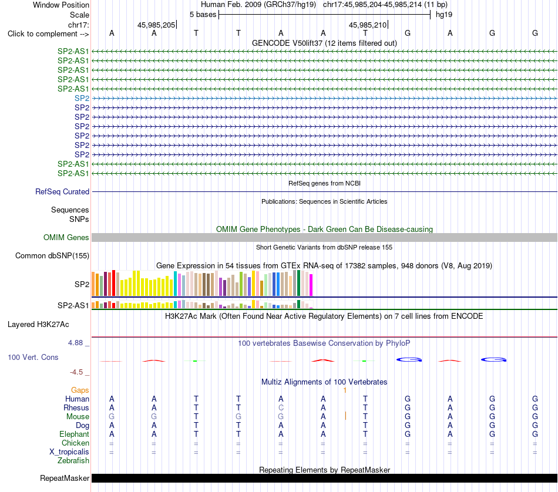Screen dimensions: 558x492
Task: Click the '100 Vert. Cons' label
Action: coord(33,357)
